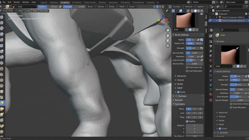Toggle strength pressure sensitivity in sidebar
249x140 pixels.
pos(202,48)
